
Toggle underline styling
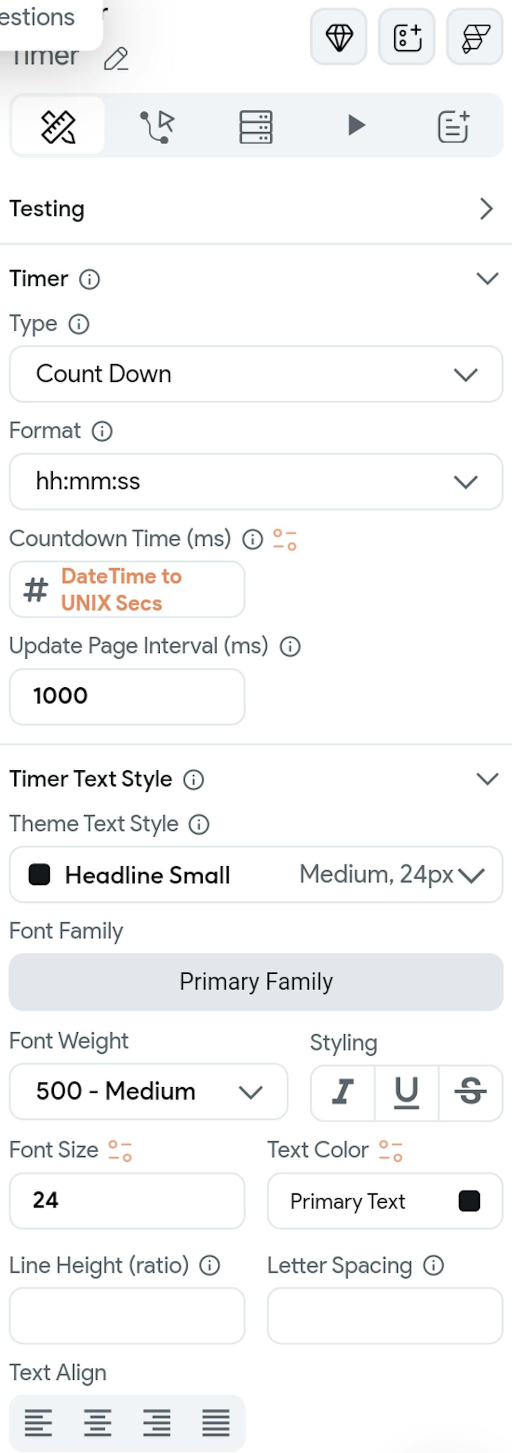pos(406,1090)
